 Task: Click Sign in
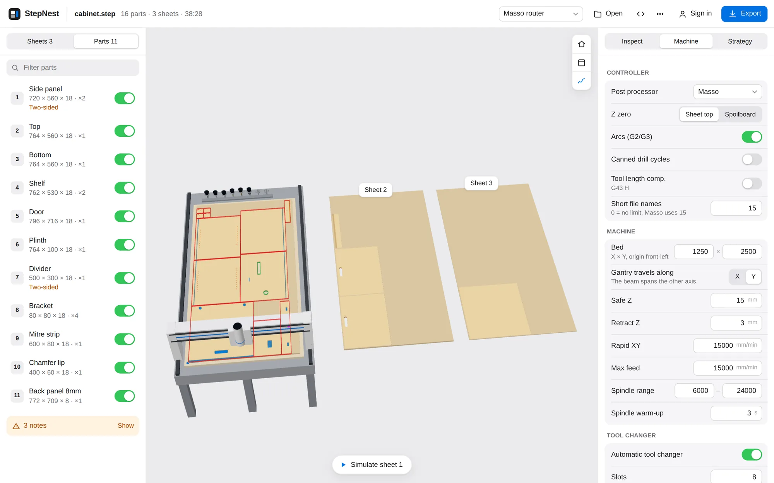tap(695, 14)
